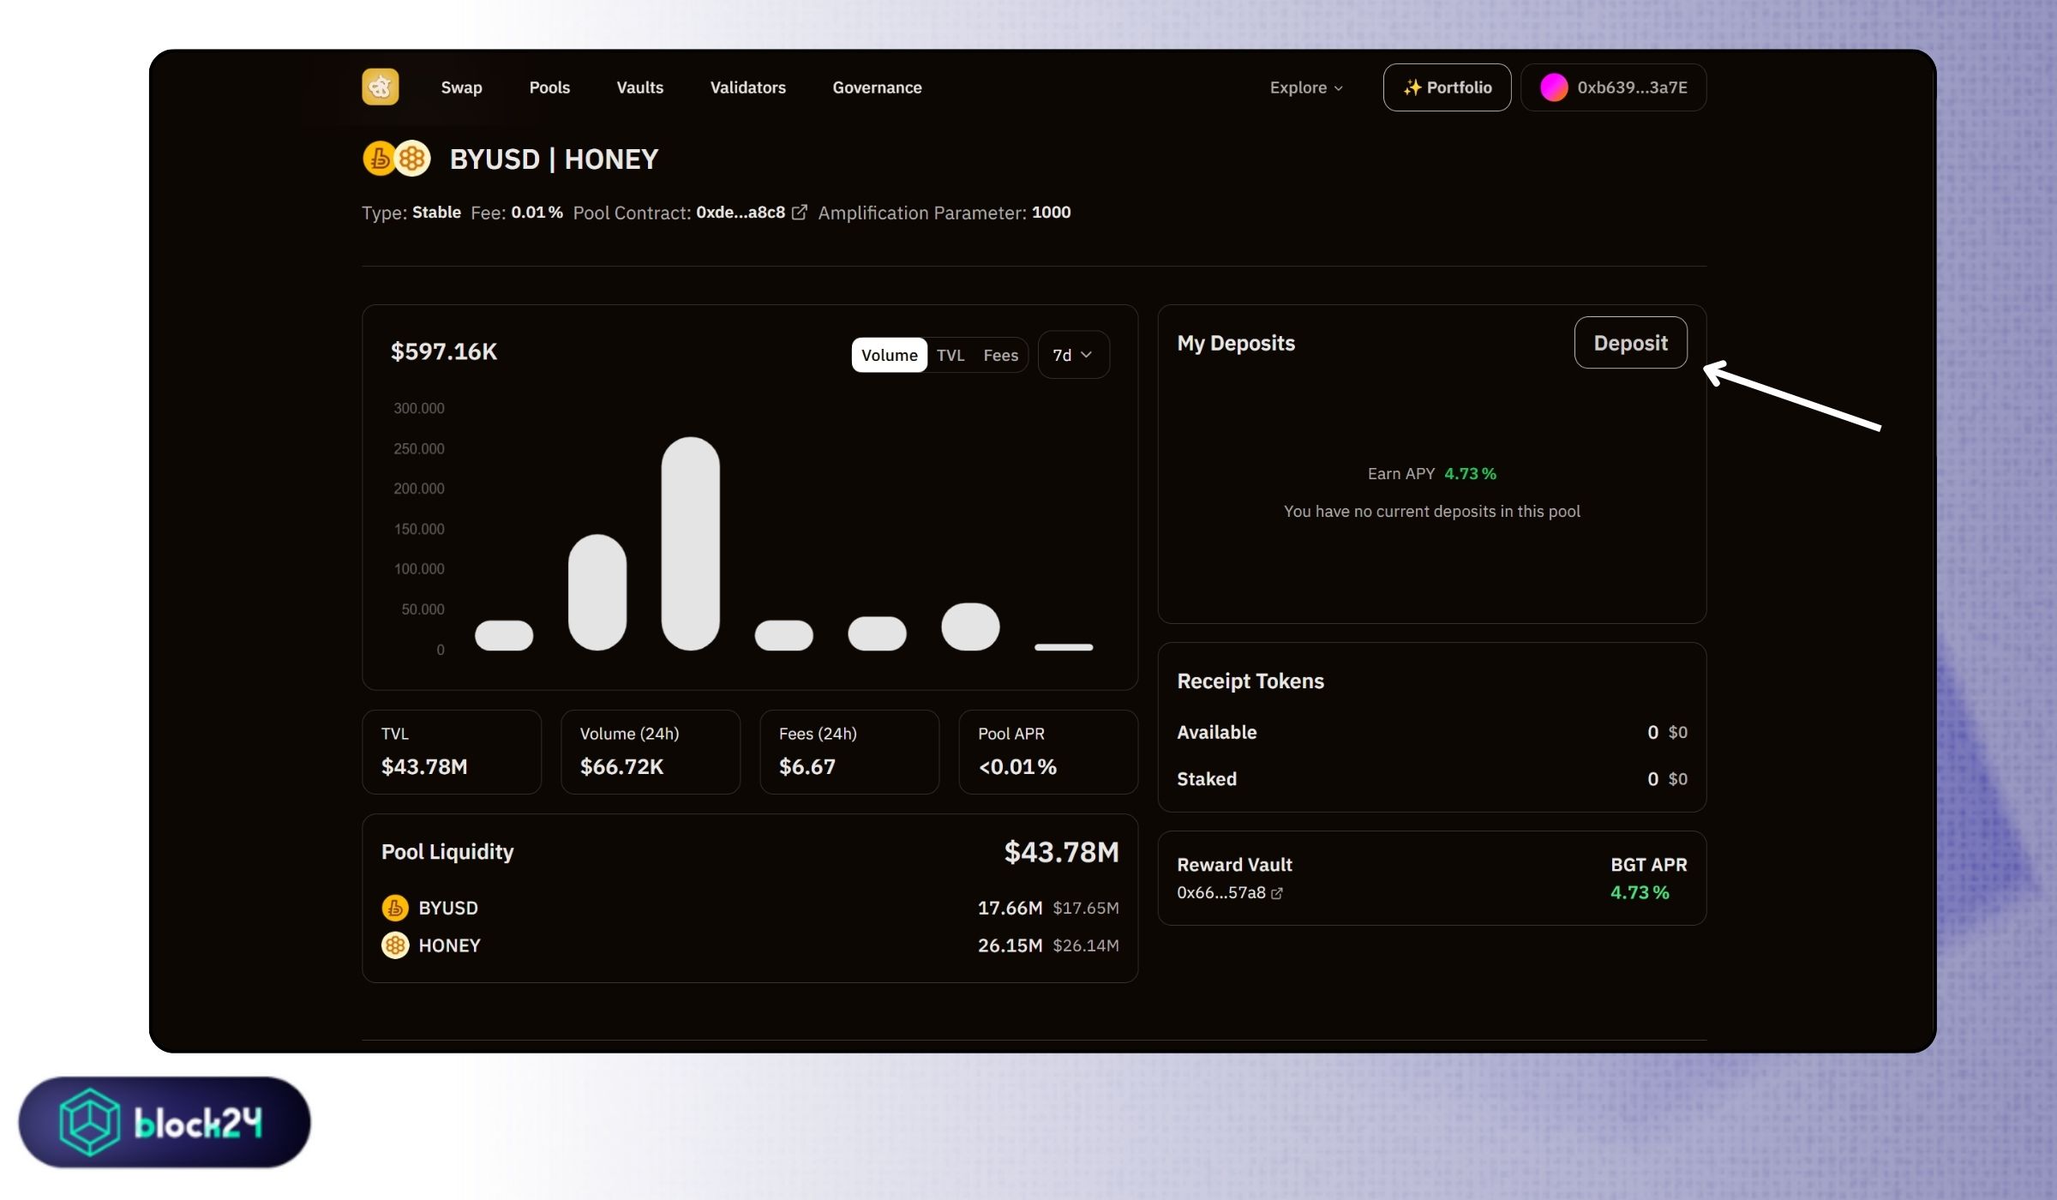Click the second volume bar in the chart

click(x=597, y=592)
